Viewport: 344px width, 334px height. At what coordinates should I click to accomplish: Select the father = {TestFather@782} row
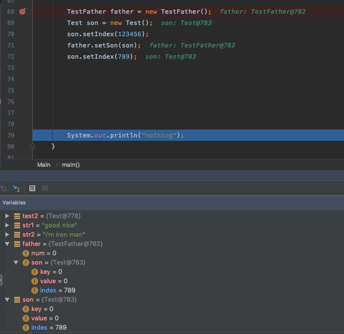(172, 244)
